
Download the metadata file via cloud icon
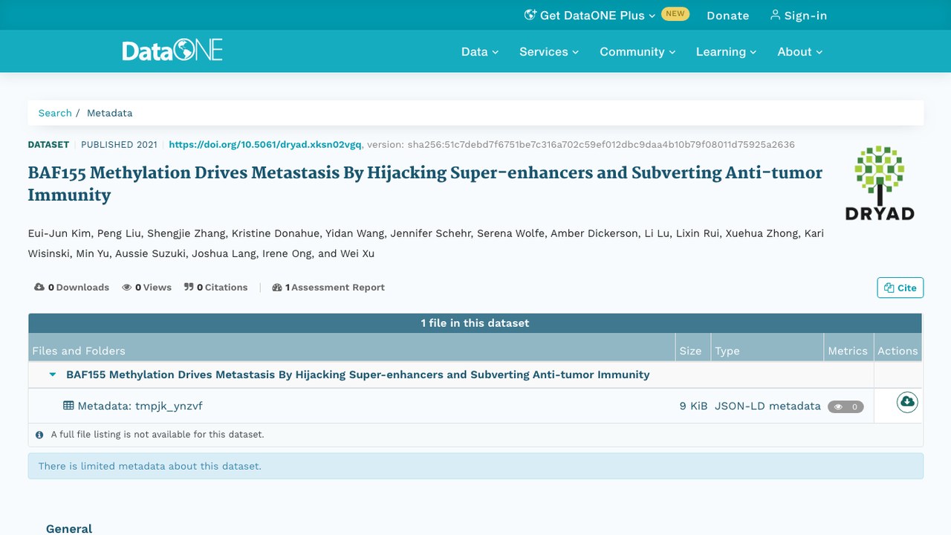click(907, 402)
